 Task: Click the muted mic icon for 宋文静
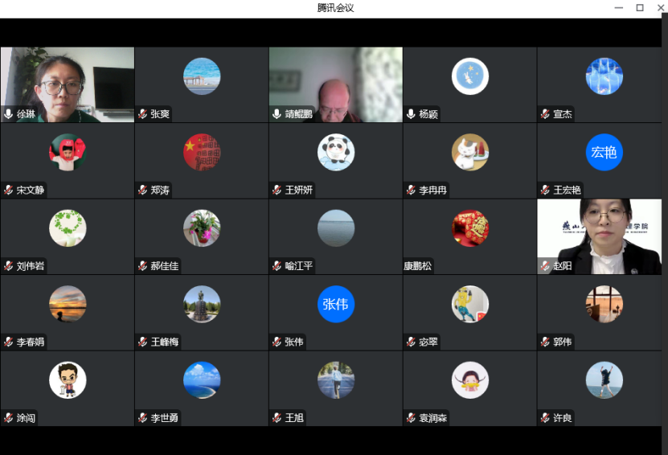(9, 191)
